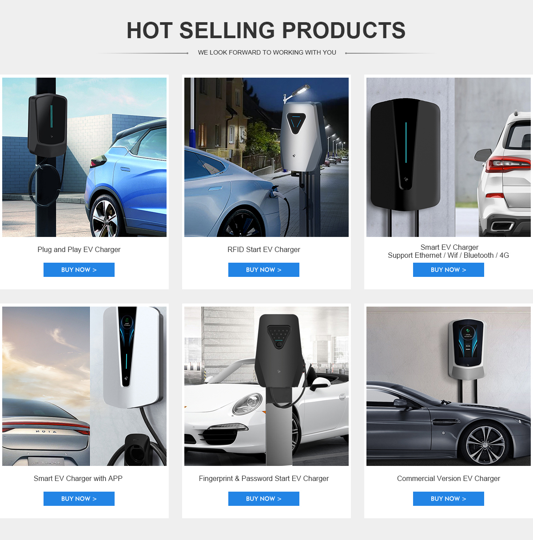Click BUY NOW under Plug and Play EV Charger
533x540 pixels.
(79, 270)
